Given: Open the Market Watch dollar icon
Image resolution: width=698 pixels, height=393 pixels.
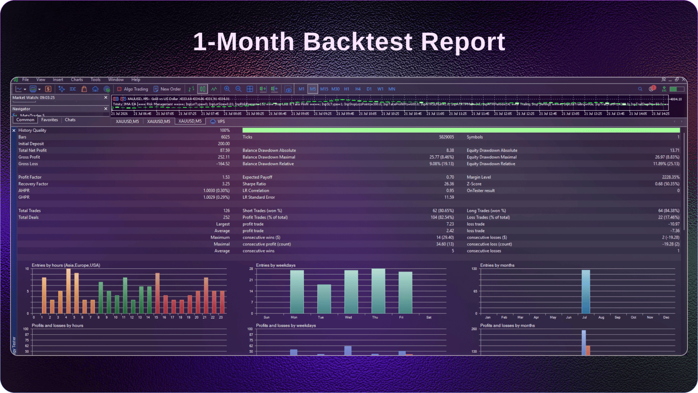Looking at the screenshot, I should (48, 89).
